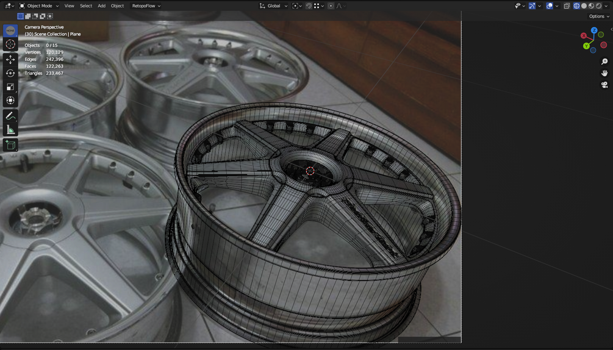This screenshot has width=613, height=350.
Task: Select the Tweak/Select tool in the toolbar
Action: coord(10,30)
